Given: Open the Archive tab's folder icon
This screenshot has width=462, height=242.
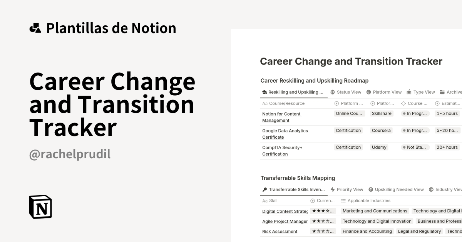Looking at the screenshot, I should [443, 92].
